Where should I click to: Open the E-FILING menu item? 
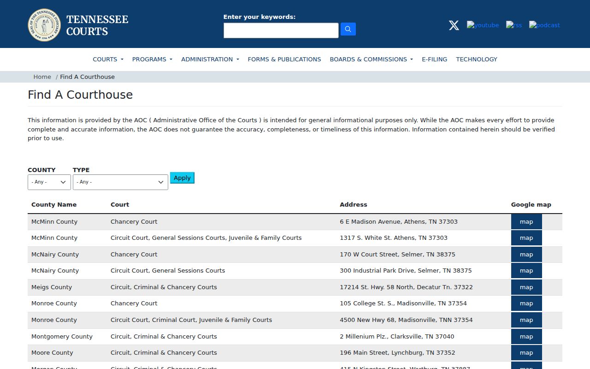434,59
